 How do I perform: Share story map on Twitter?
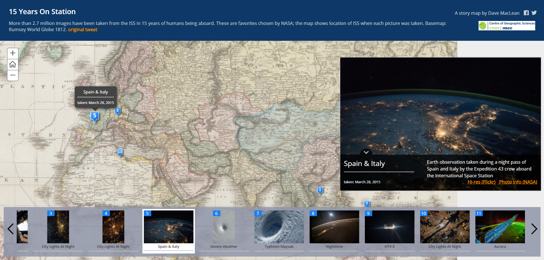[x=534, y=13]
